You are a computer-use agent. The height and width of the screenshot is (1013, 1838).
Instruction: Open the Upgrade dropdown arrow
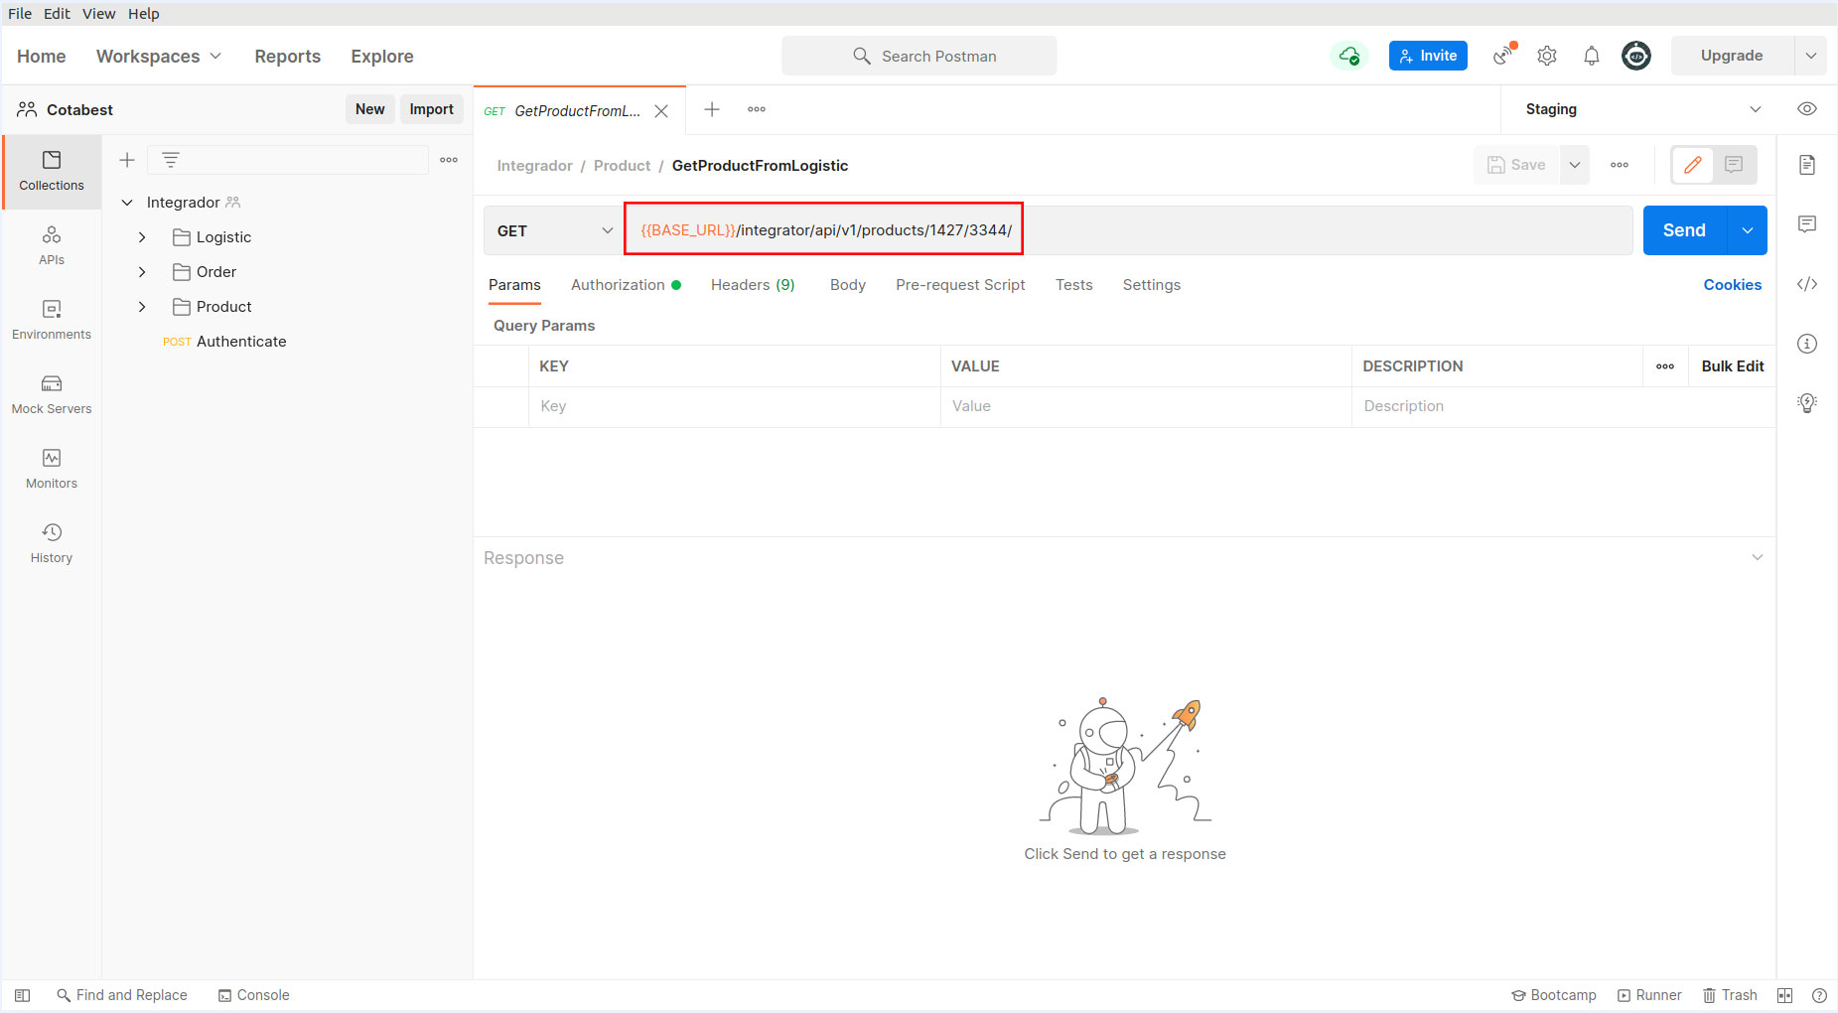coord(1811,56)
